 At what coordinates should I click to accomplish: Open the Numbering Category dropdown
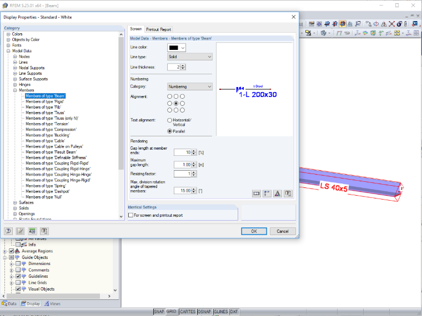(x=190, y=86)
